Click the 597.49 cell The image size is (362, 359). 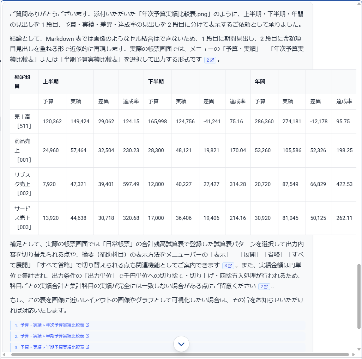(x=131, y=184)
